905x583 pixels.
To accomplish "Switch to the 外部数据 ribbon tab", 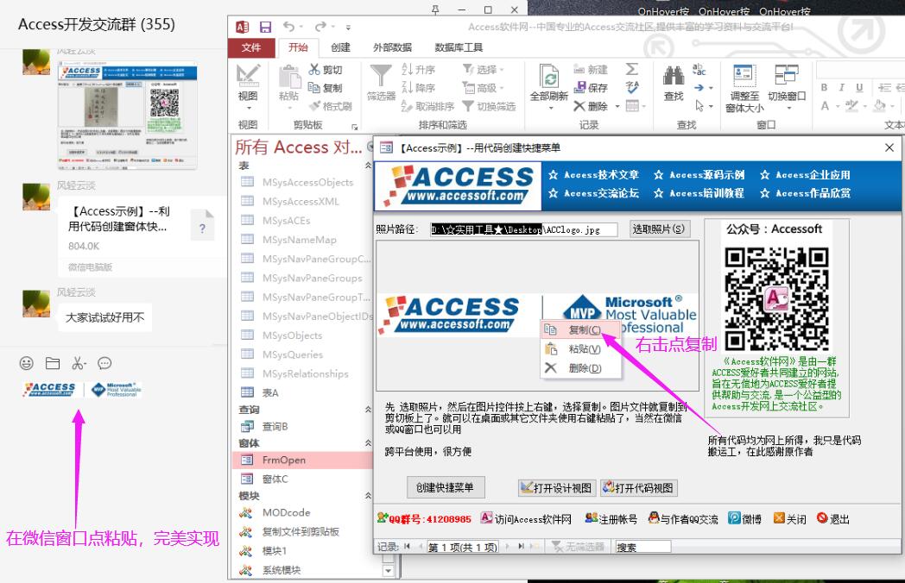I will [x=392, y=47].
